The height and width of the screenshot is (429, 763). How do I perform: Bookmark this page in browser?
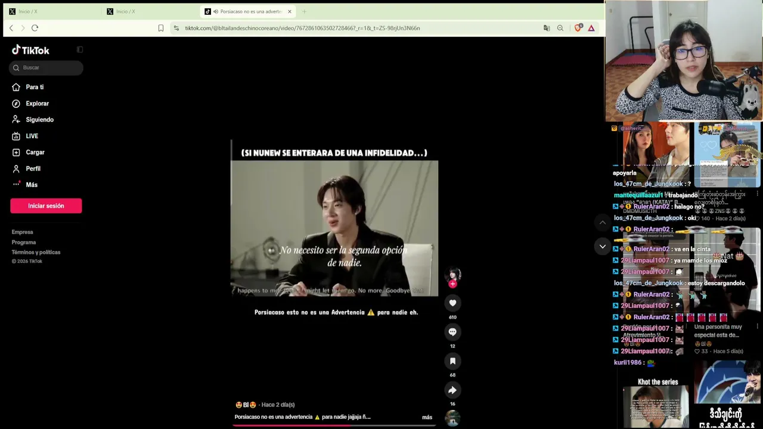[x=161, y=28]
